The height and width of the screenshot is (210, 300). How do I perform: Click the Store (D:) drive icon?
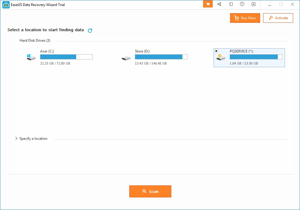[x=126, y=57]
